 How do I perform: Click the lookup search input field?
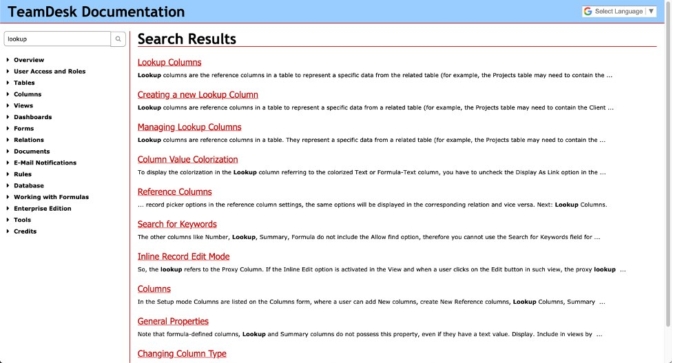[x=57, y=39]
